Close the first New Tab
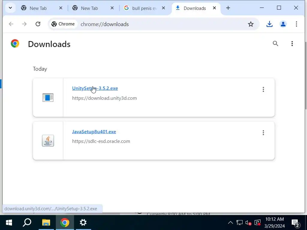This screenshot has height=230, width=307. coord(61,8)
